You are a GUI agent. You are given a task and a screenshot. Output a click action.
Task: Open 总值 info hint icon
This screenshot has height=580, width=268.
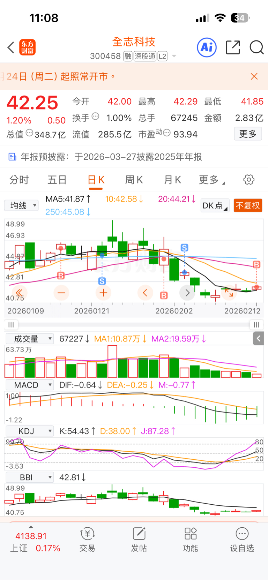[x=30, y=133]
